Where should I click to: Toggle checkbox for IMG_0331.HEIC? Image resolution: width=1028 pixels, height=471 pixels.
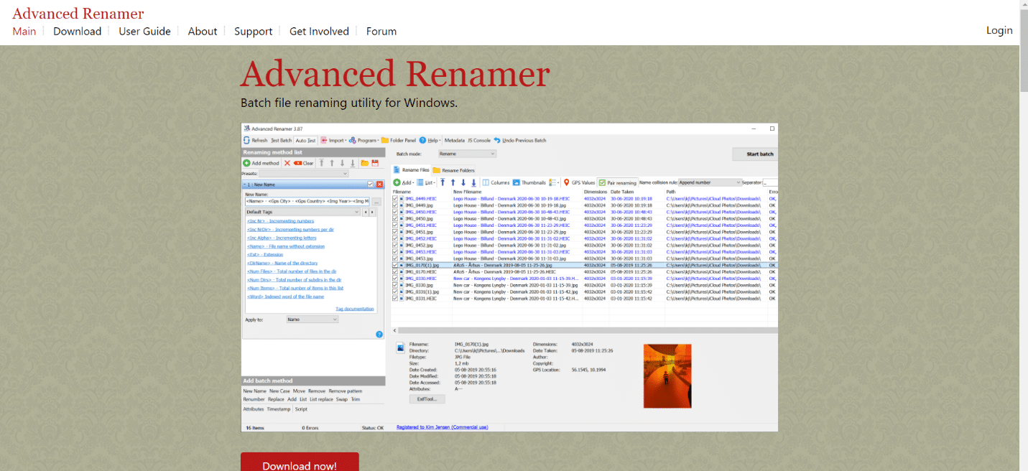pyautogui.click(x=395, y=298)
